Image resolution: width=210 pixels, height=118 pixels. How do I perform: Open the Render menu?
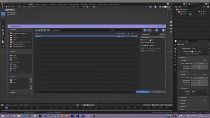click(13, 4)
